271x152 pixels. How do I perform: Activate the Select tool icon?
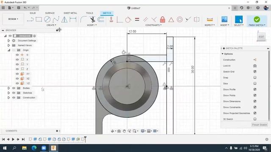tap(239, 19)
